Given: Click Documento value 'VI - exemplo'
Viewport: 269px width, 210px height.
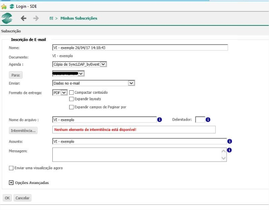Looking at the screenshot, I should [x=62, y=56].
